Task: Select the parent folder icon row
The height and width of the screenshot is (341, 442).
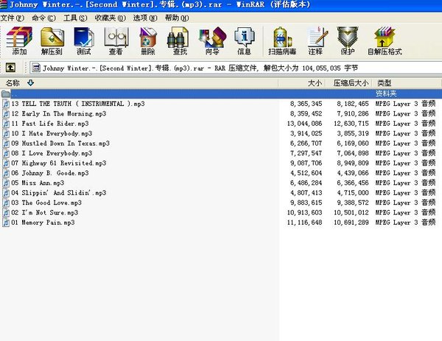Action: [6, 93]
